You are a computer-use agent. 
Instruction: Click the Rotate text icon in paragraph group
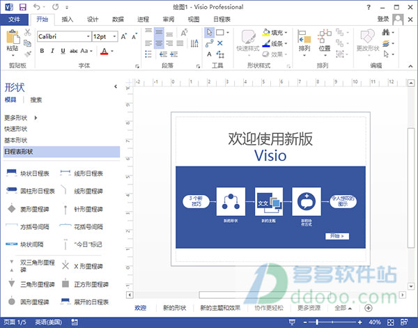184,33
